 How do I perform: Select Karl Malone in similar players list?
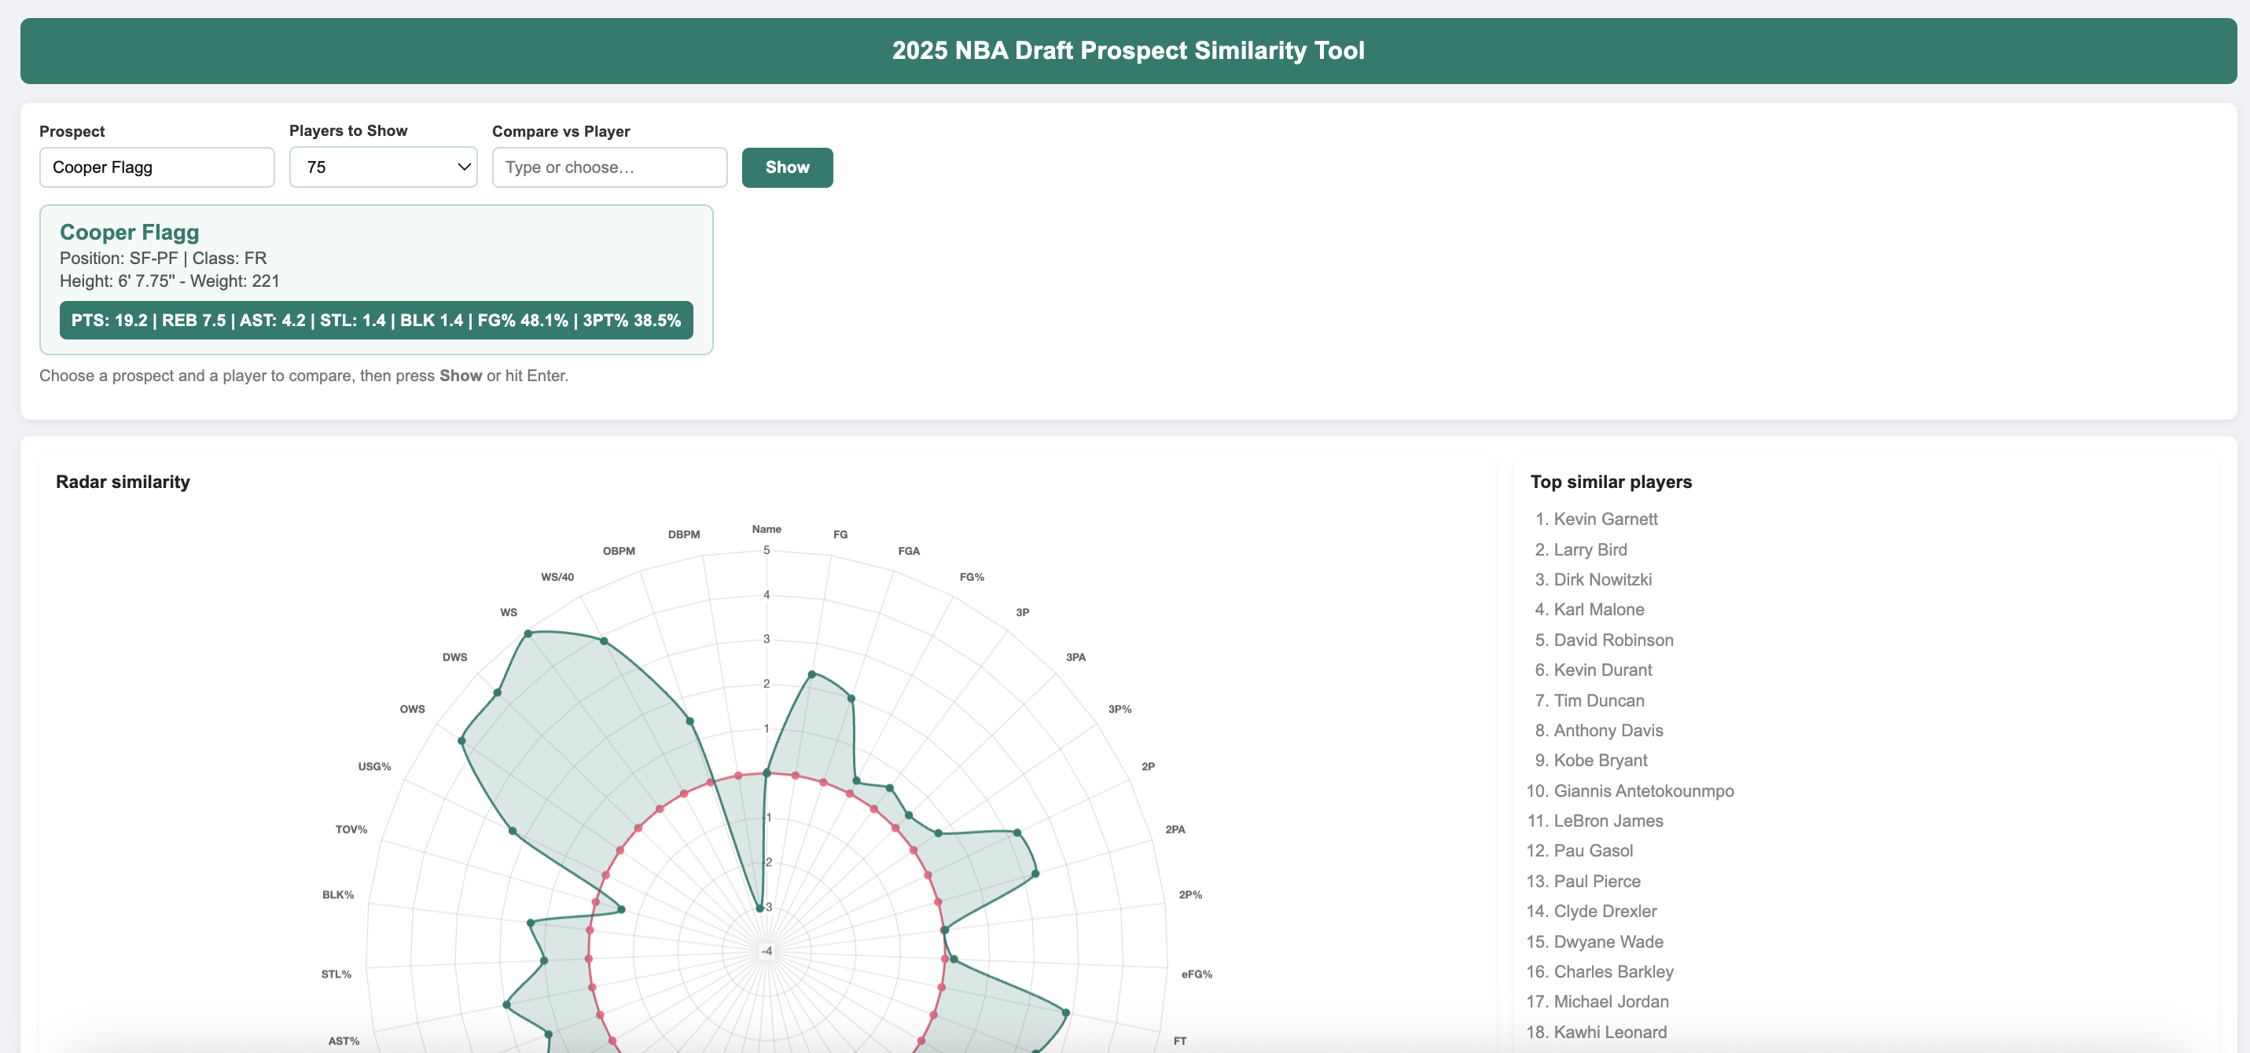click(1598, 610)
